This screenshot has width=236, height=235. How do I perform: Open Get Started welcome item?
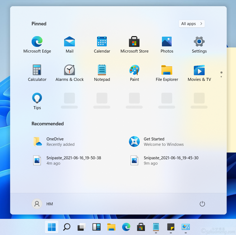point(154,141)
